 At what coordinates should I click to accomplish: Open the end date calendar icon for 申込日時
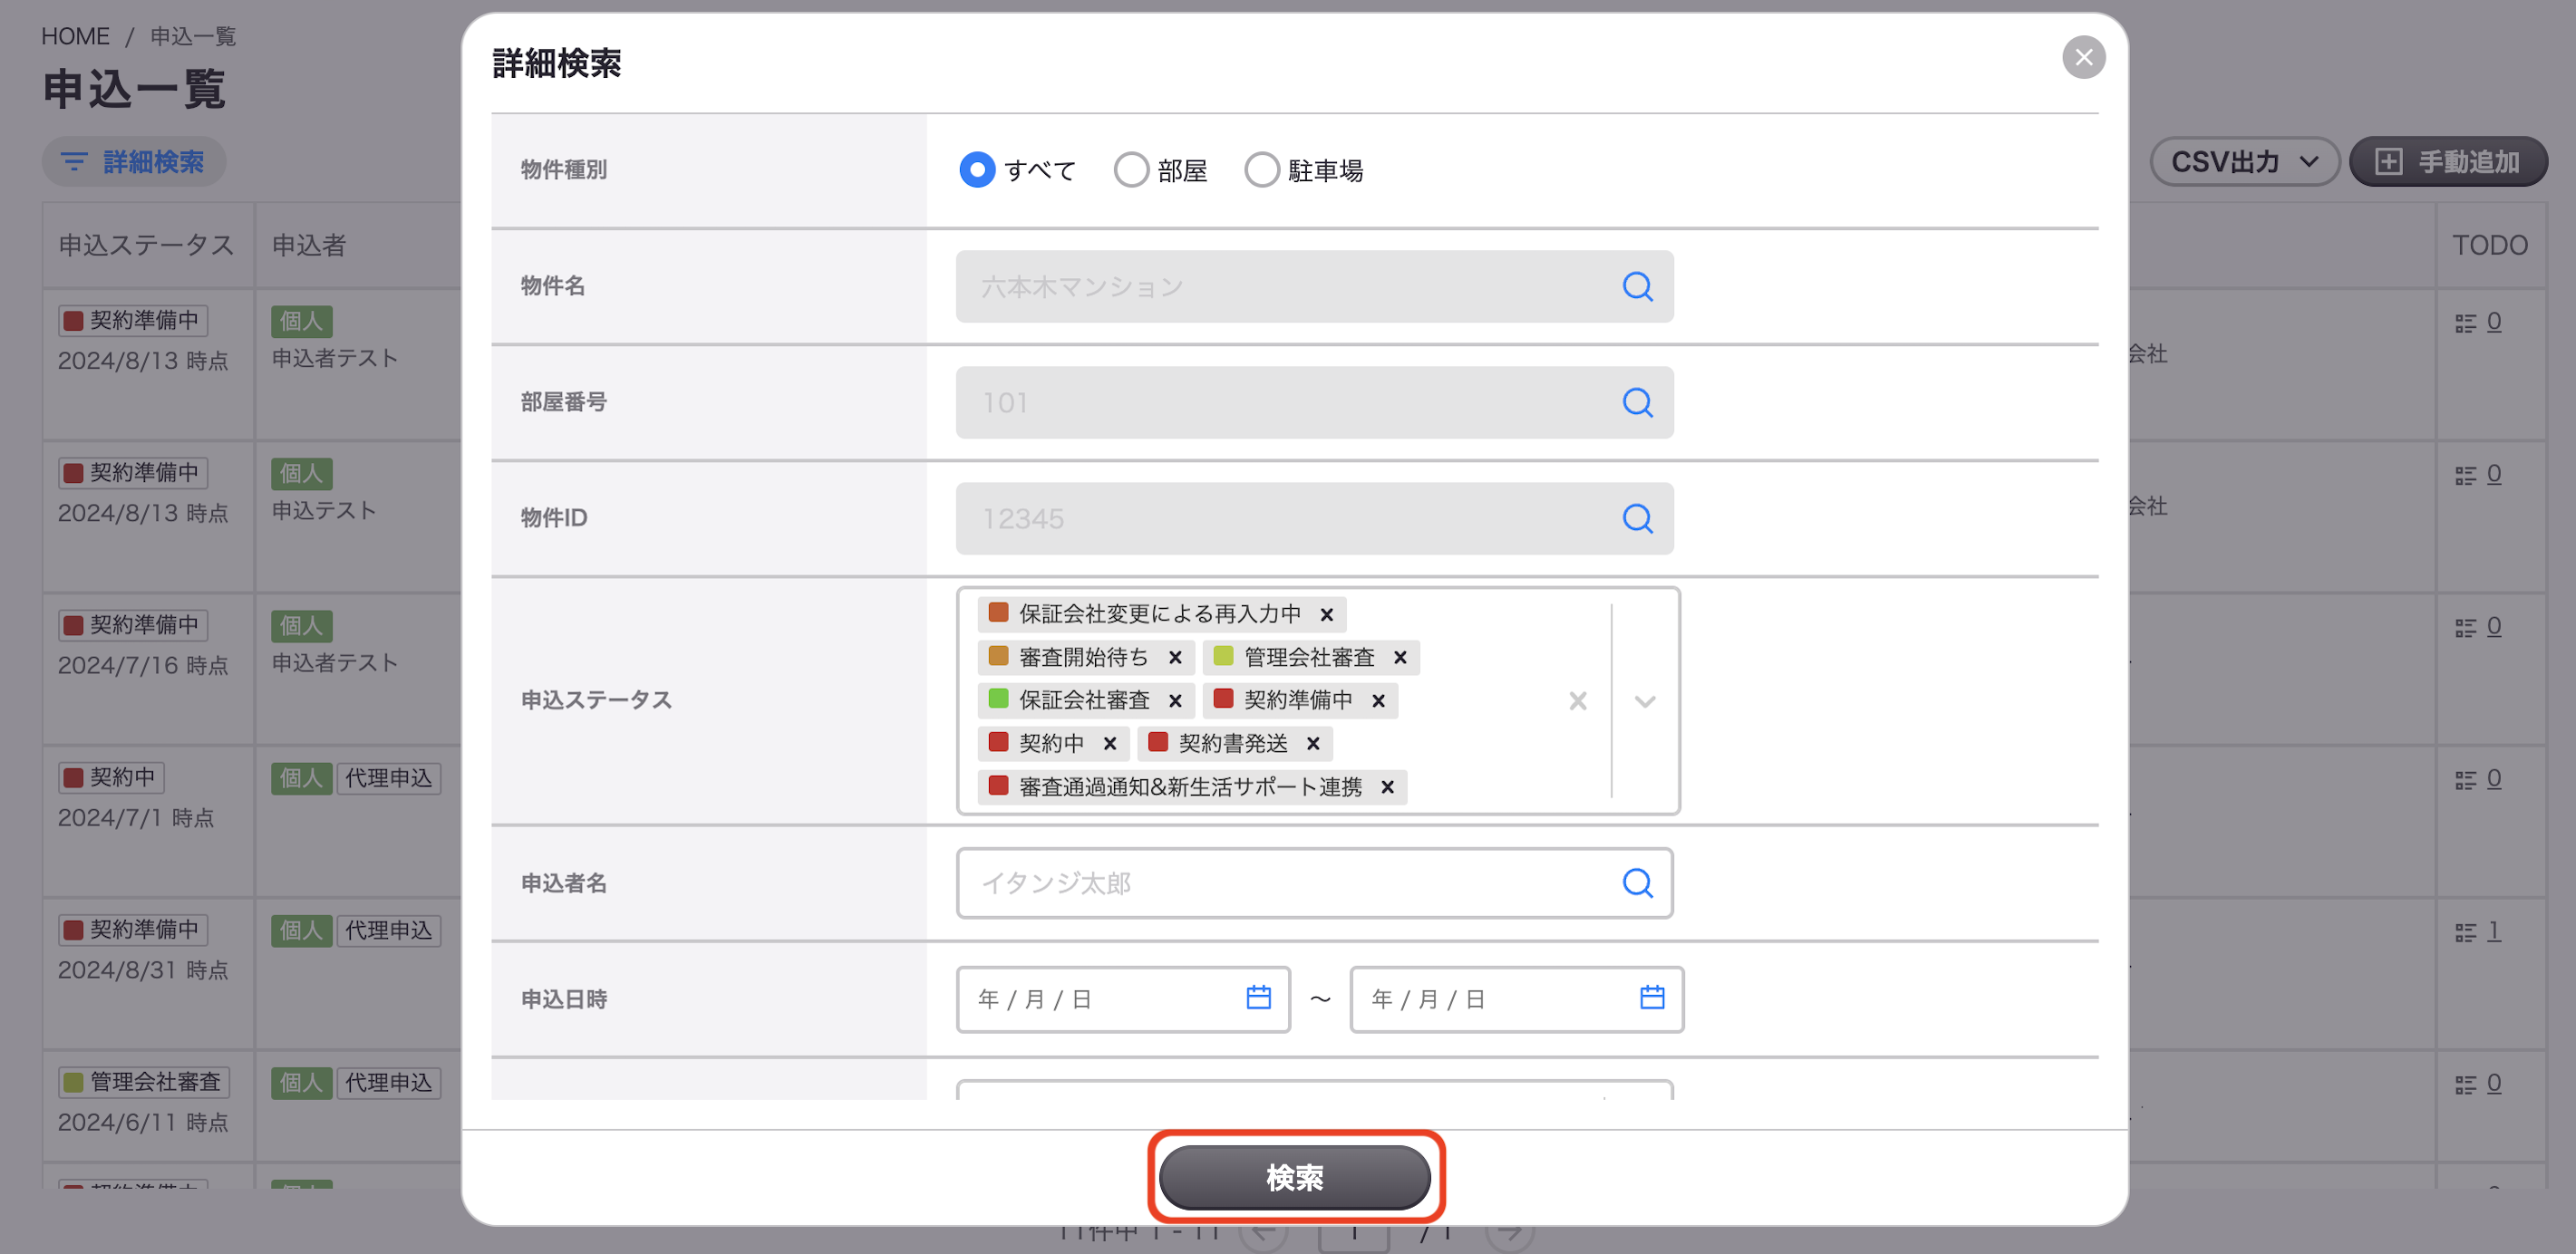[x=1652, y=997]
